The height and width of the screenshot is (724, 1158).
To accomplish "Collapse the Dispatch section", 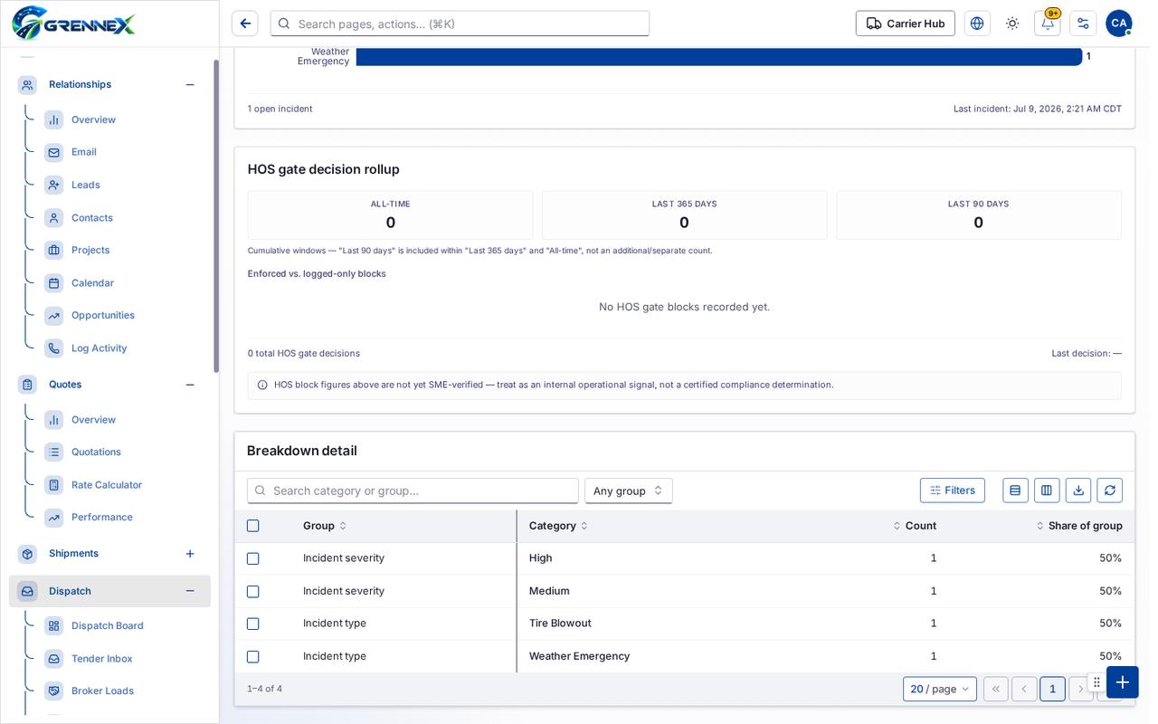I will (190, 591).
